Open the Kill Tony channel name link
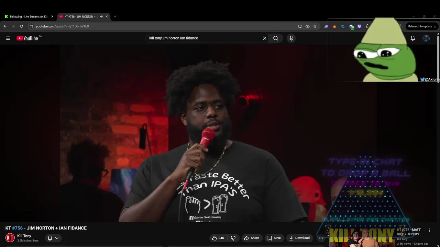 point(24,236)
